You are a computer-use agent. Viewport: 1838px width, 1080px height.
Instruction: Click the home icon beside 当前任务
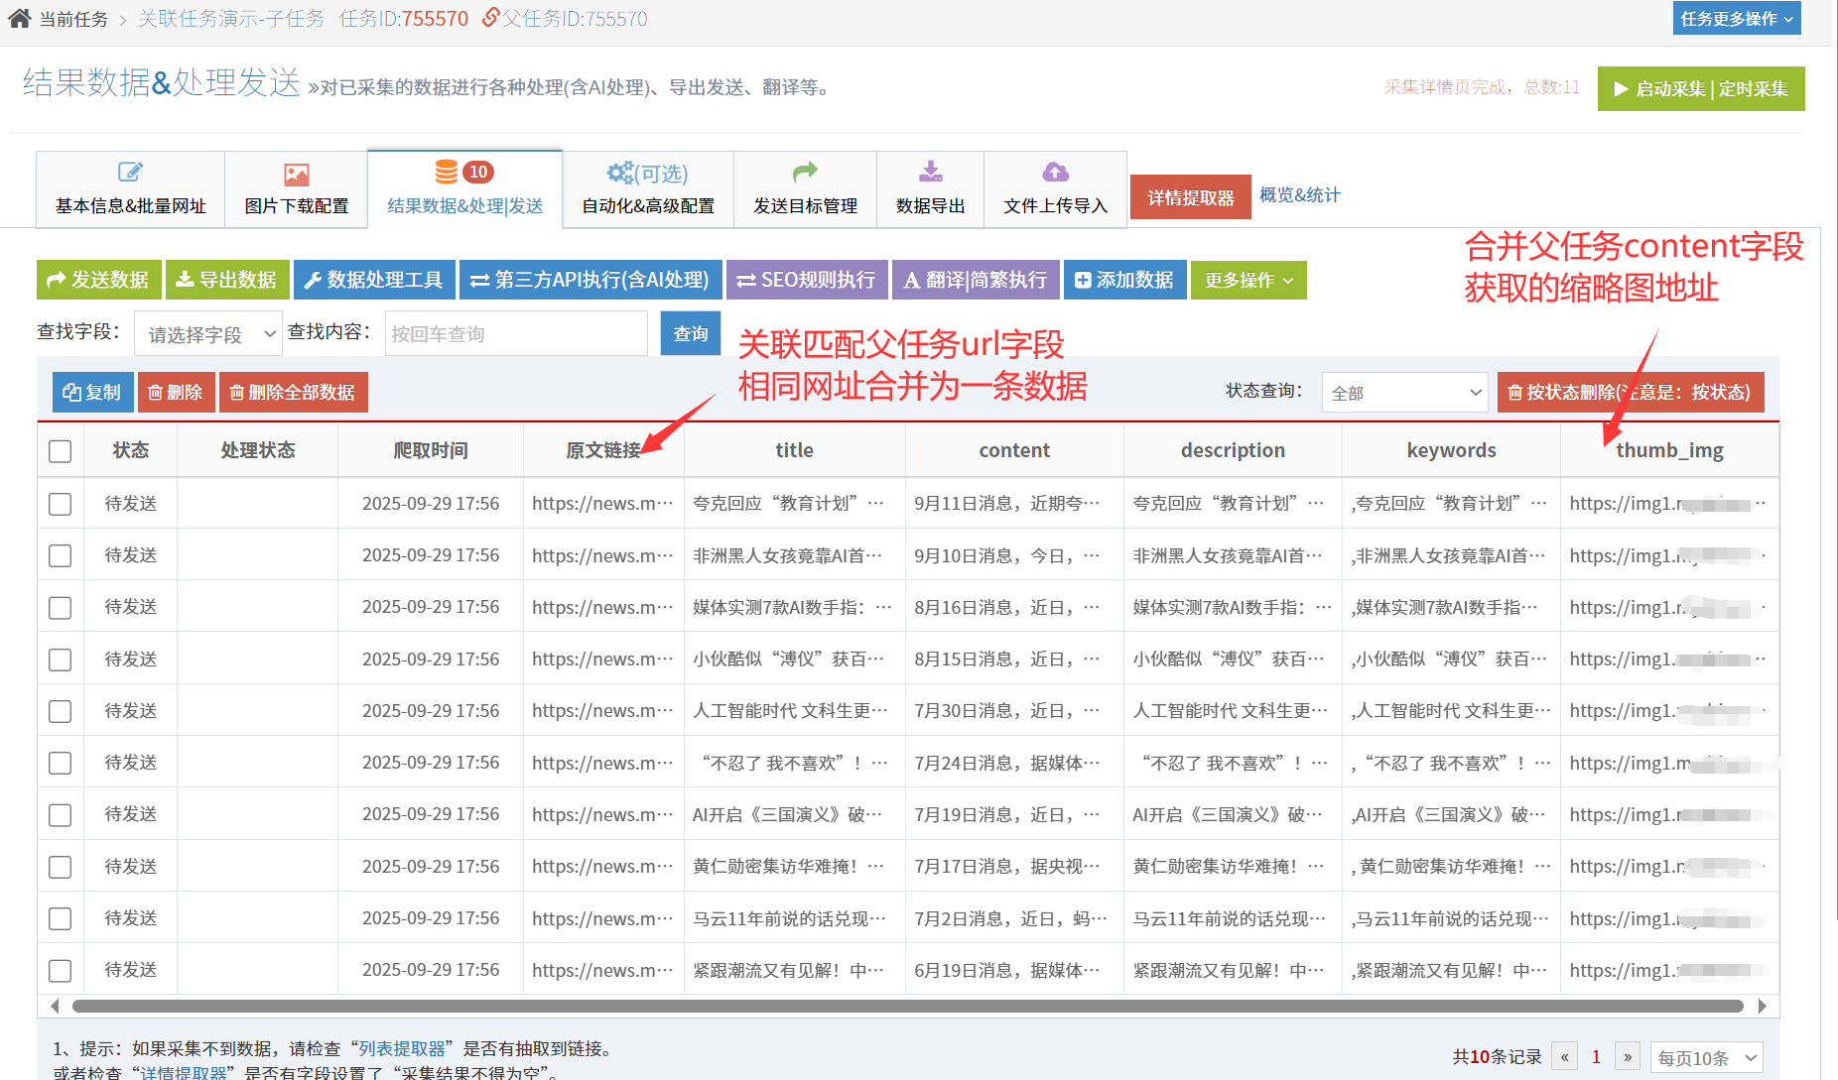(x=20, y=18)
